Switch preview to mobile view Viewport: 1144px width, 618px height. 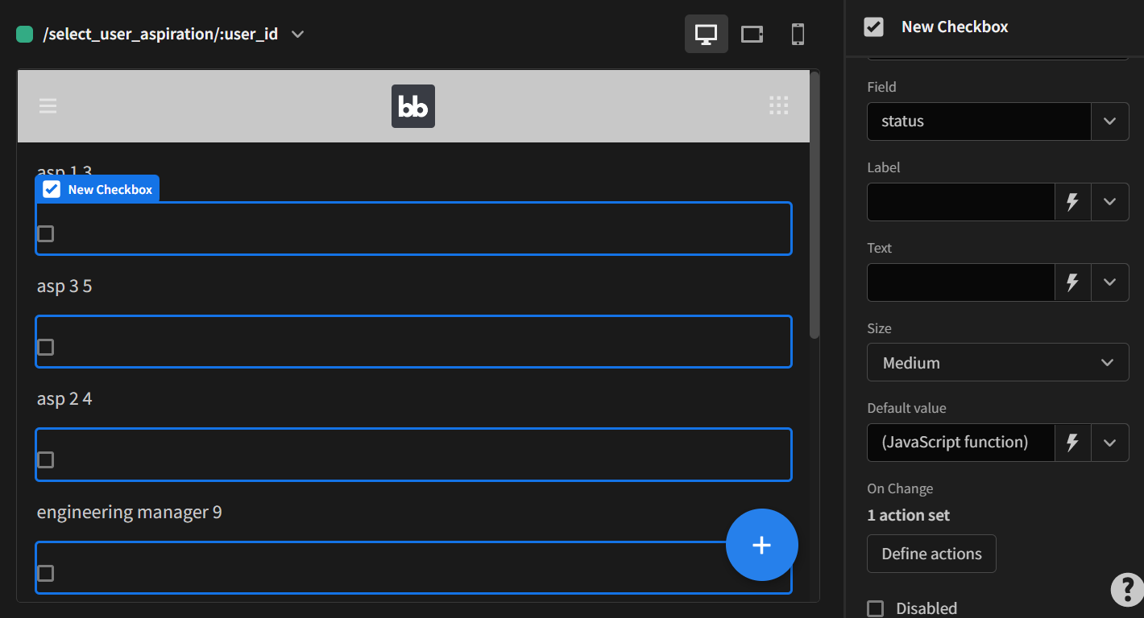[797, 34]
